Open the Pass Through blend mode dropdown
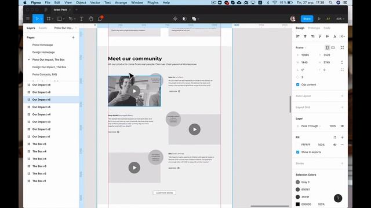 tap(311, 126)
